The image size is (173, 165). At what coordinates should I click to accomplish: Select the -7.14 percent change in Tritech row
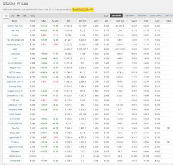click(55, 35)
